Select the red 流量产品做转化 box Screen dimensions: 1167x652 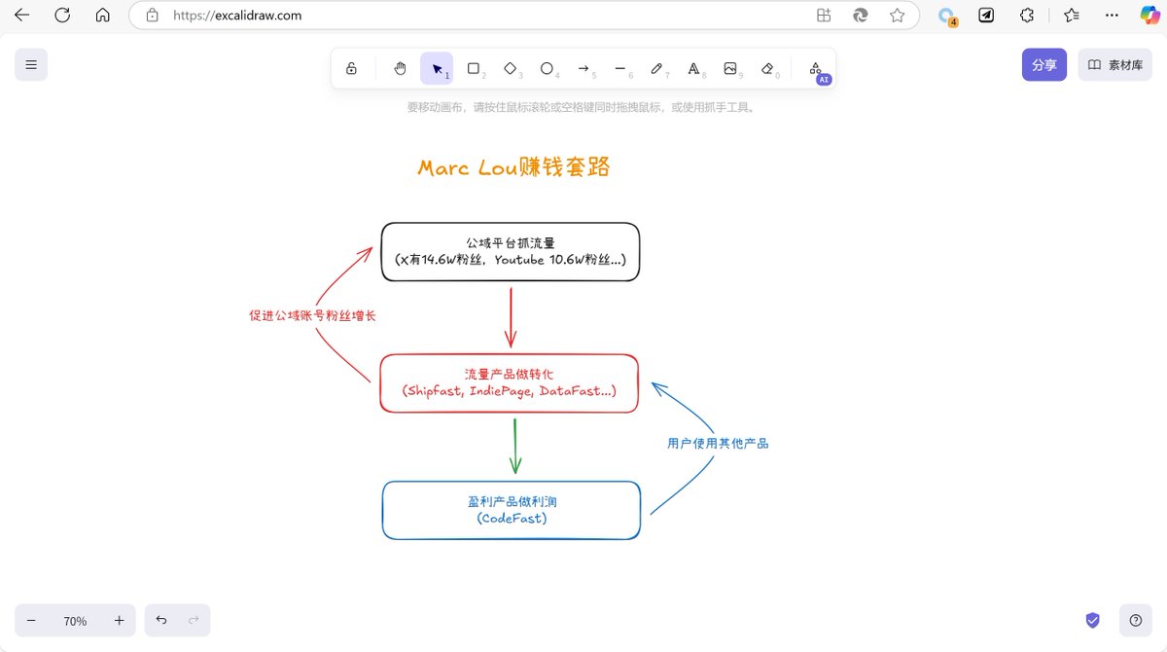coord(509,383)
